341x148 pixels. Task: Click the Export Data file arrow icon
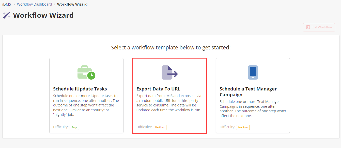169,72
